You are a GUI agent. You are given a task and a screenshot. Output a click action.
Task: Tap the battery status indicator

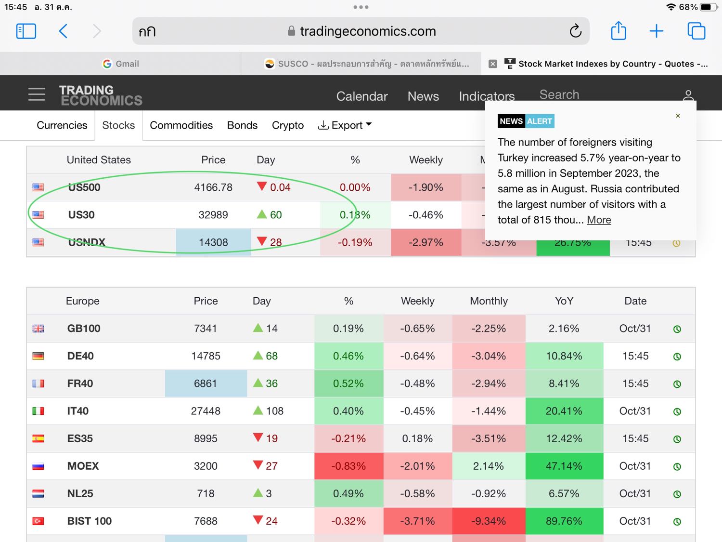[709, 7]
